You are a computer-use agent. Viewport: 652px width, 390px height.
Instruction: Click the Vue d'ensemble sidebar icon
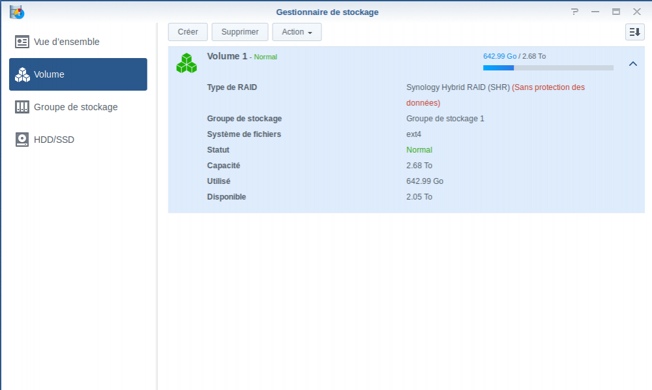coord(22,42)
